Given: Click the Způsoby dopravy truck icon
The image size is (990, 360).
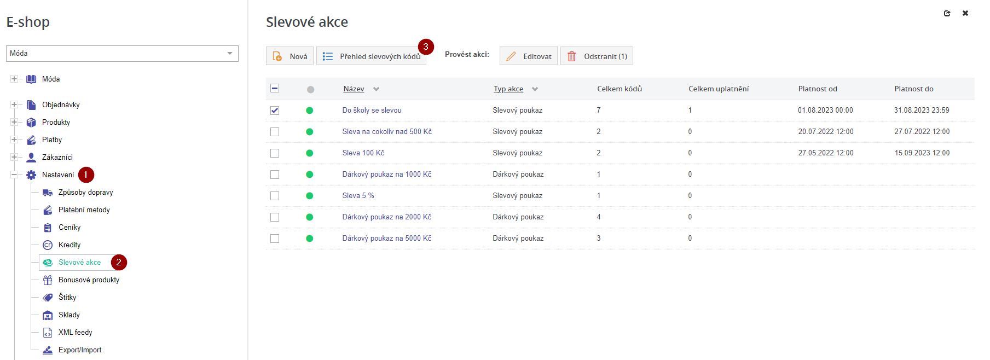Looking at the screenshot, I should (48, 193).
